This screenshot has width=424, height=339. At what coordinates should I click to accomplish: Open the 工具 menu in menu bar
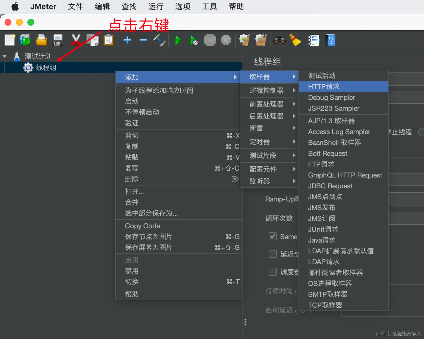click(209, 6)
